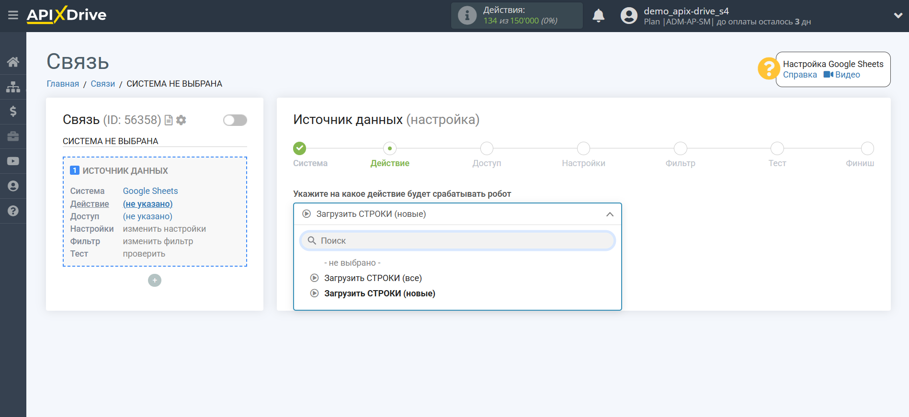
Task: Expand the account menu chevron
Action: click(898, 15)
